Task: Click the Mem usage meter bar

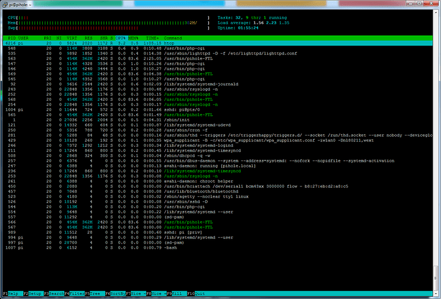Action: coord(109,23)
